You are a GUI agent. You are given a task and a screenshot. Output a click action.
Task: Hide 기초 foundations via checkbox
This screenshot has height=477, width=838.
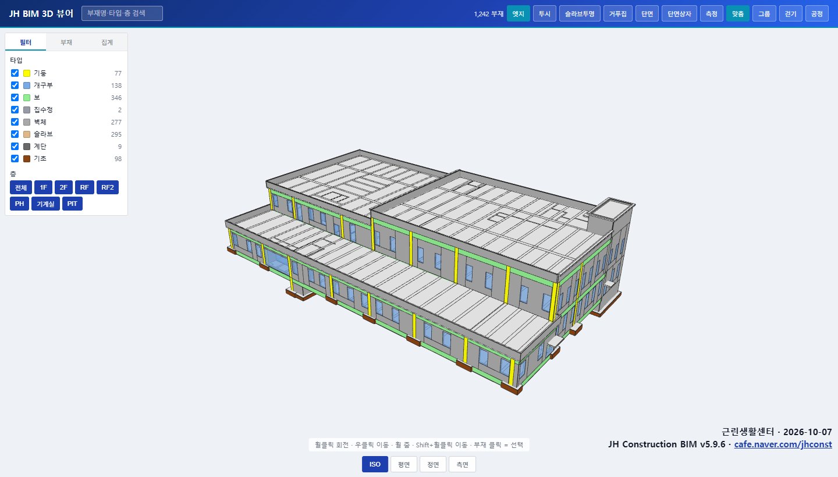point(15,159)
